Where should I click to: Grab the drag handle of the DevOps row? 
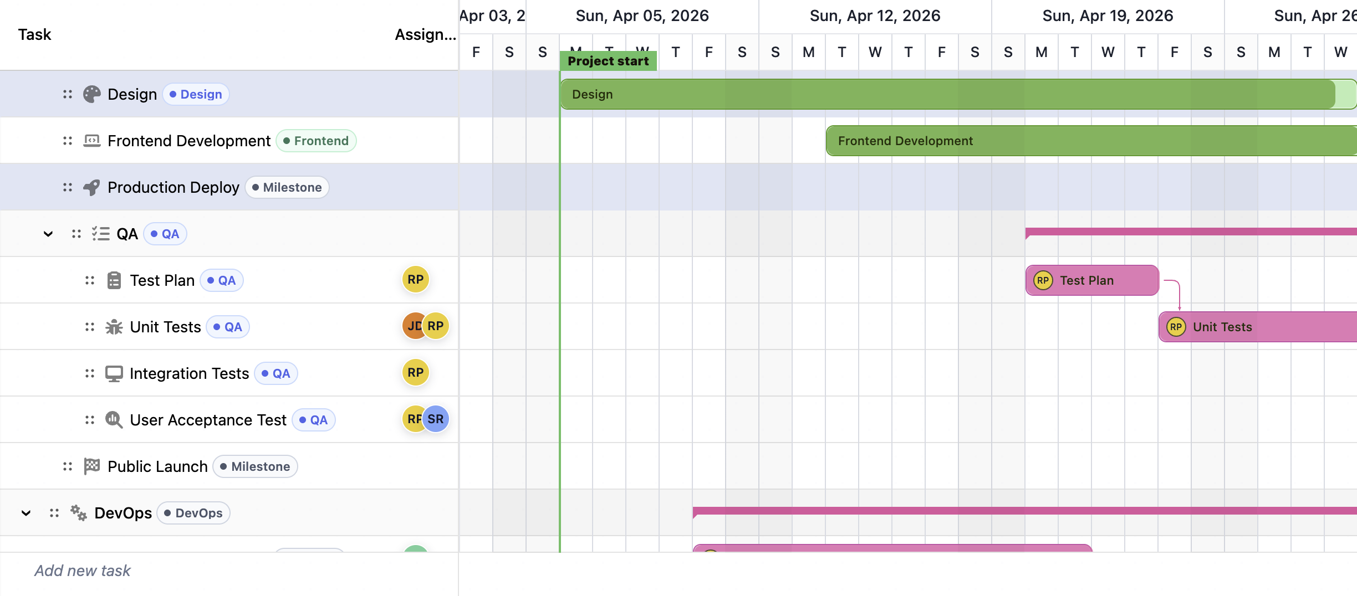point(54,513)
